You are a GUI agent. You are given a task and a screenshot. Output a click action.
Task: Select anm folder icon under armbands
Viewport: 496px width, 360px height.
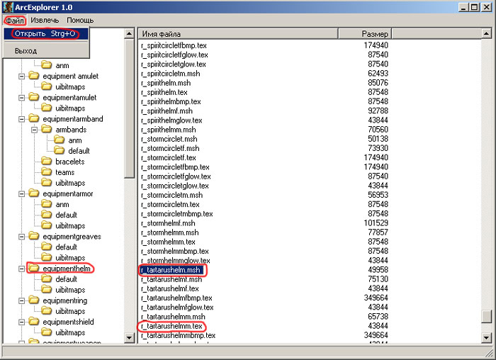[x=59, y=140]
